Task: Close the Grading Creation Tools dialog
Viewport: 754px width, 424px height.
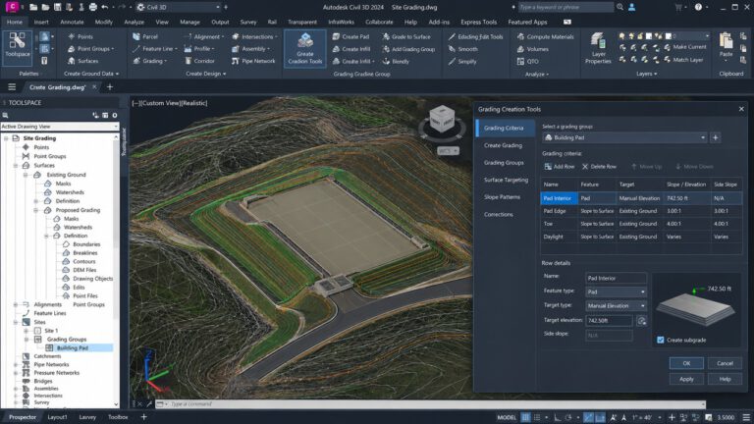Action: tap(741, 109)
